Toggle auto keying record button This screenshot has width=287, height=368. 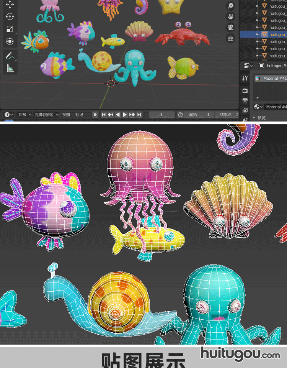[95, 115]
